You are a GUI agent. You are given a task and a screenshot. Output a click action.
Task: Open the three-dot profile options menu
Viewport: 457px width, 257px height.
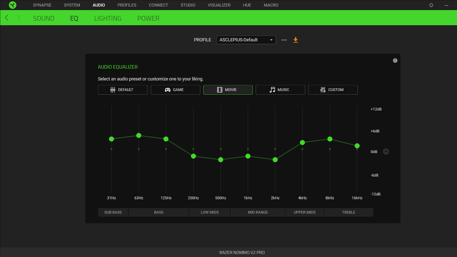click(284, 40)
